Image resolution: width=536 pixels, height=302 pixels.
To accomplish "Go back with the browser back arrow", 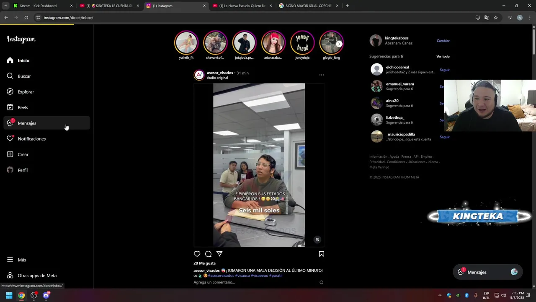I will 6,18.
